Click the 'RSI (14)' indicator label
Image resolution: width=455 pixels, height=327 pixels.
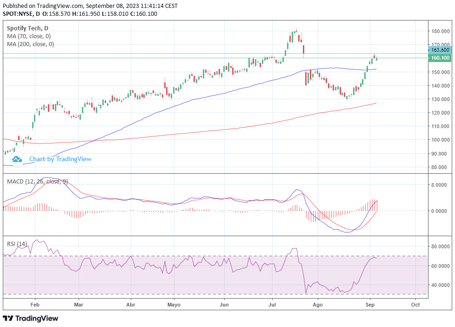pos(17,244)
